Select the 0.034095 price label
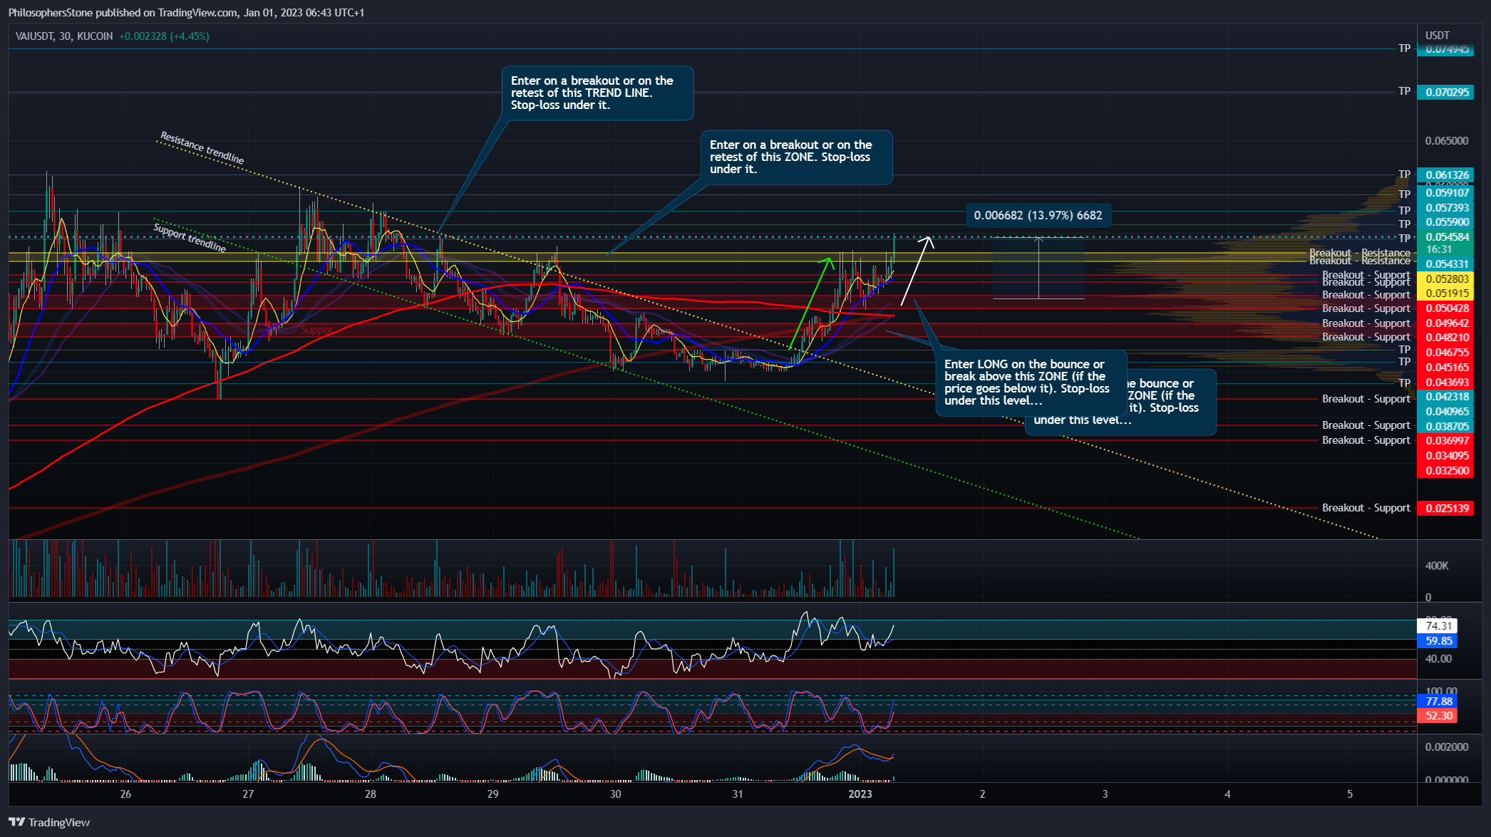 tap(1445, 455)
